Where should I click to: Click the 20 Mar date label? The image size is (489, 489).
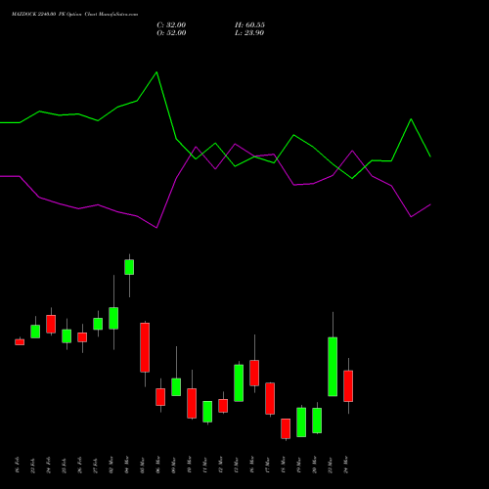point(315,465)
